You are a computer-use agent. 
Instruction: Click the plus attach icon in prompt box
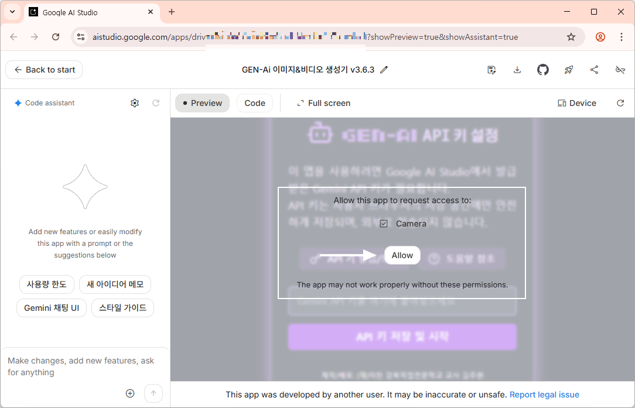click(130, 393)
